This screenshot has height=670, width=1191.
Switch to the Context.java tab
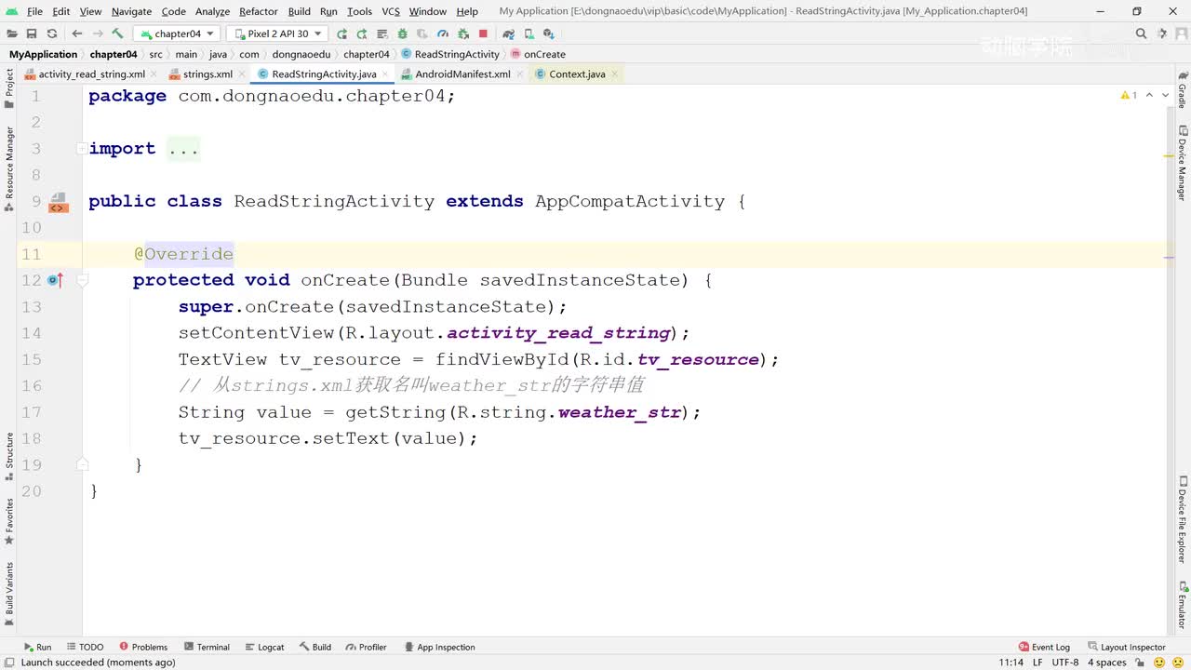click(577, 74)
